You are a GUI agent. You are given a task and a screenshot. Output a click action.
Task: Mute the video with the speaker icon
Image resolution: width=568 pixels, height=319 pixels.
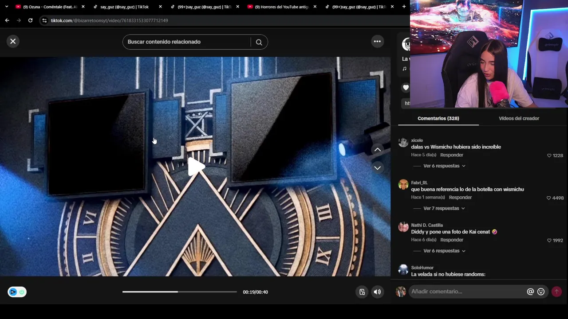point(377,292)
